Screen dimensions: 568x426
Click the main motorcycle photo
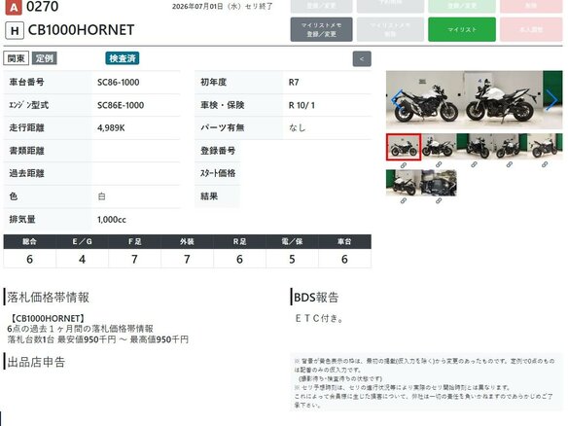click(475, 99)
